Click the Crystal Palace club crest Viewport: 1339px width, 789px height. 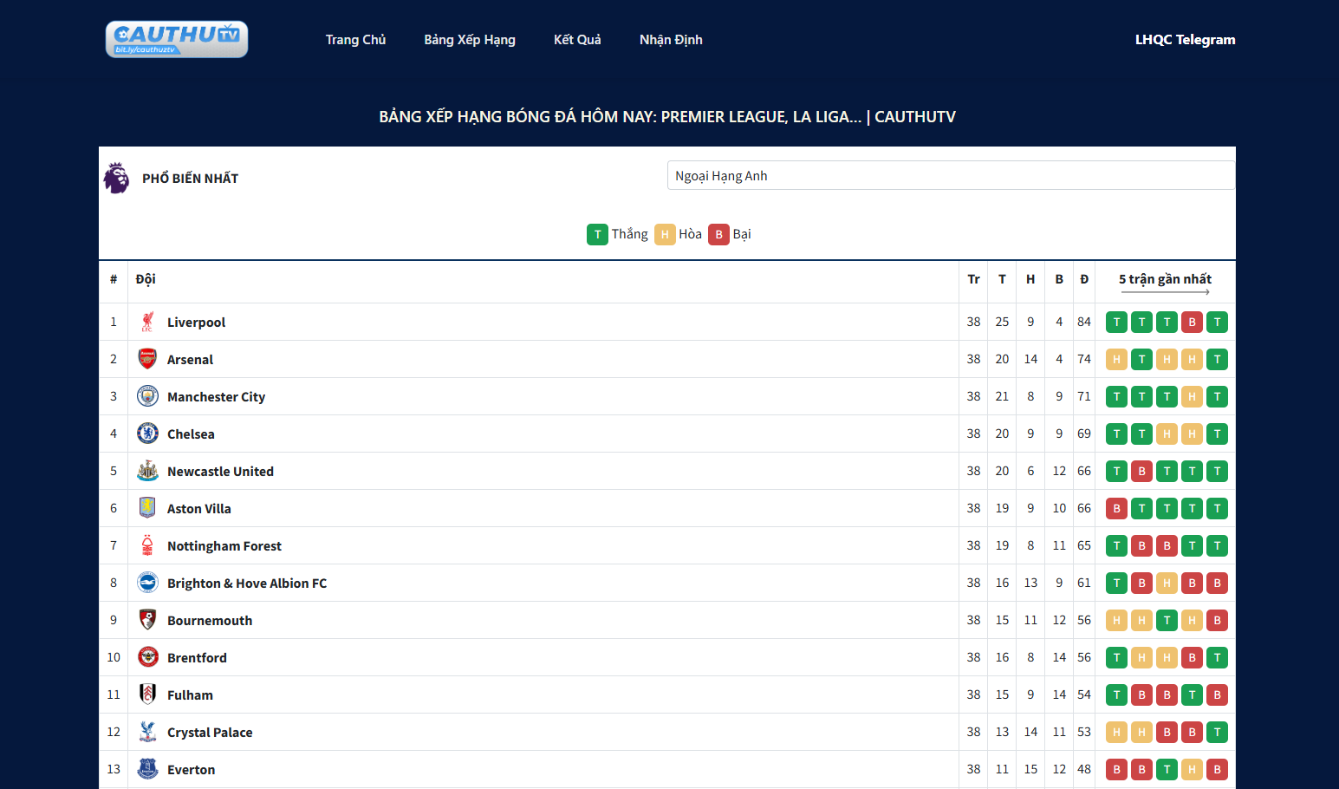[147, 732]
